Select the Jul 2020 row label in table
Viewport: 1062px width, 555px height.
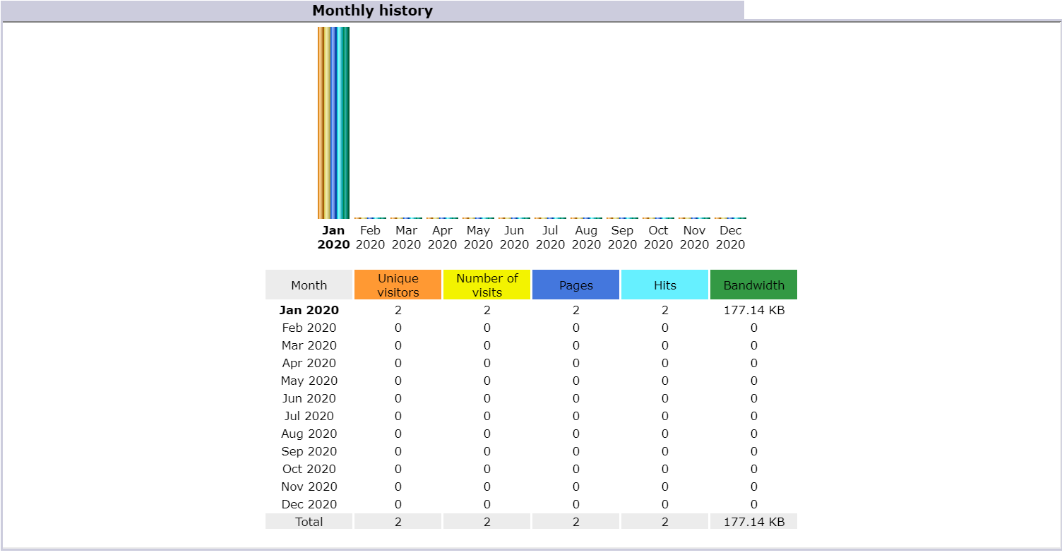[309, 416]
